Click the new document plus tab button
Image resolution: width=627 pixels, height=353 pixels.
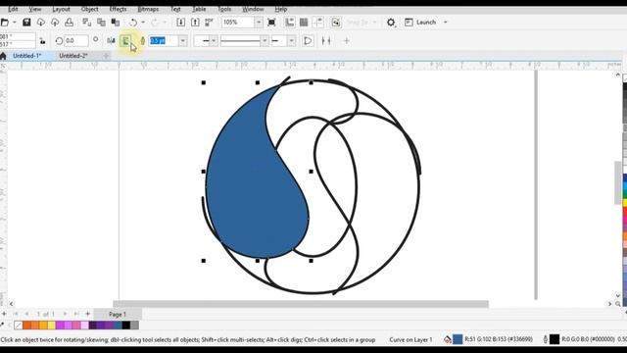point(106,56)
